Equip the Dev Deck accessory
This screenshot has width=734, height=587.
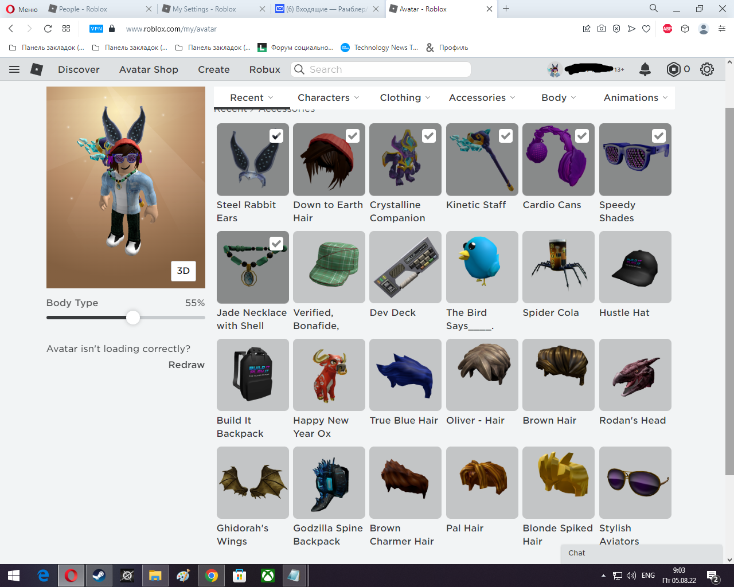pyautogui.click(x=405, y=267)
